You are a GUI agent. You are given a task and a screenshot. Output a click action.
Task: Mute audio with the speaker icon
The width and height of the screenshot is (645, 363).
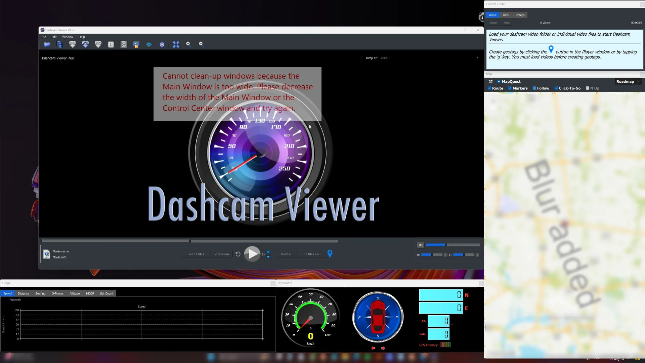(x=420, y=245)
